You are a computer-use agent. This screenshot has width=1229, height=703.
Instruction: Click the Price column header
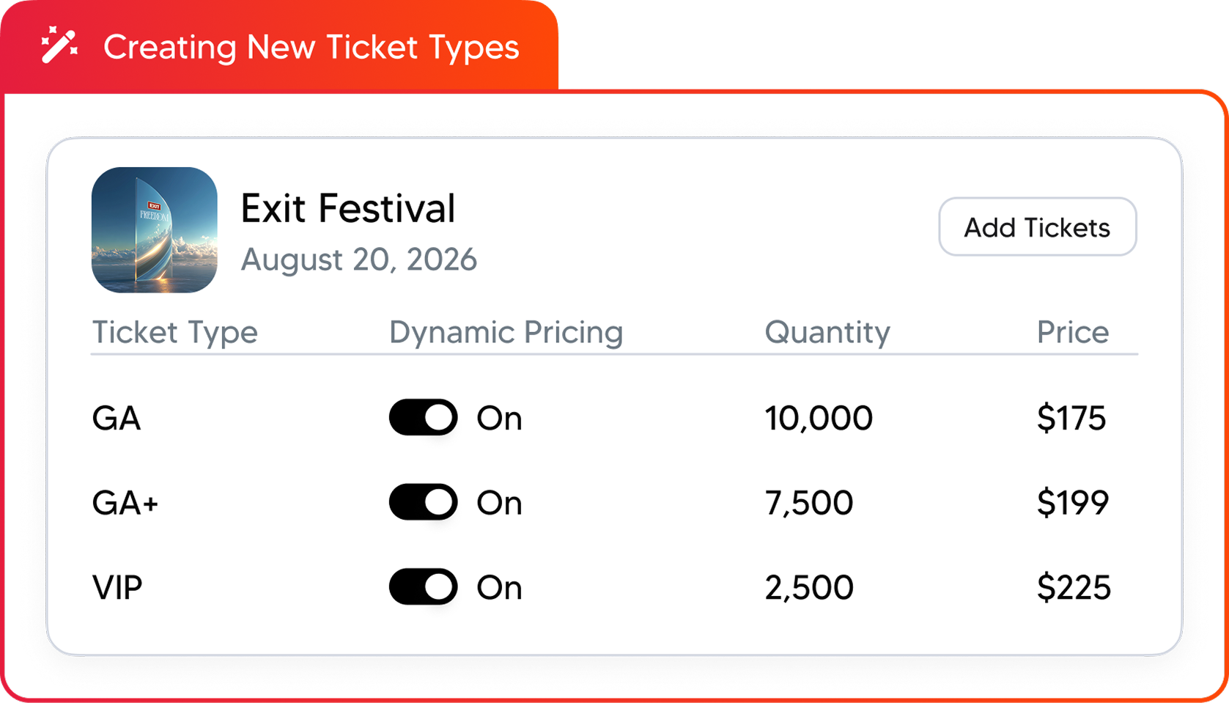(1072, 332)
